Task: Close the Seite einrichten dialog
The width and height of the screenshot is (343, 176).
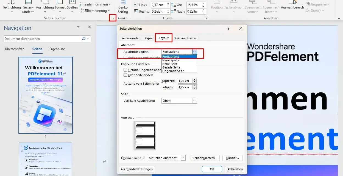Action: [x=241, y=28]
